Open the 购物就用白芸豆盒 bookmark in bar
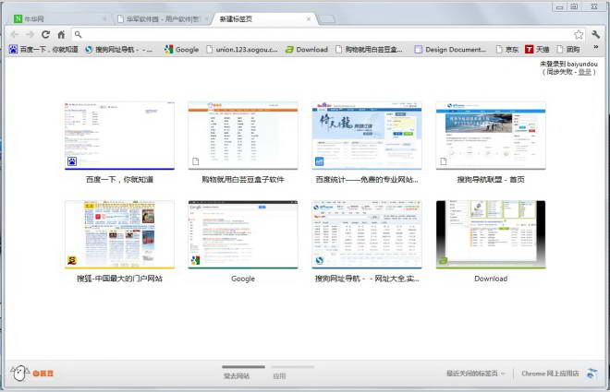The width and height of the screenshot is (610, 392). click(x=369, y=49)
